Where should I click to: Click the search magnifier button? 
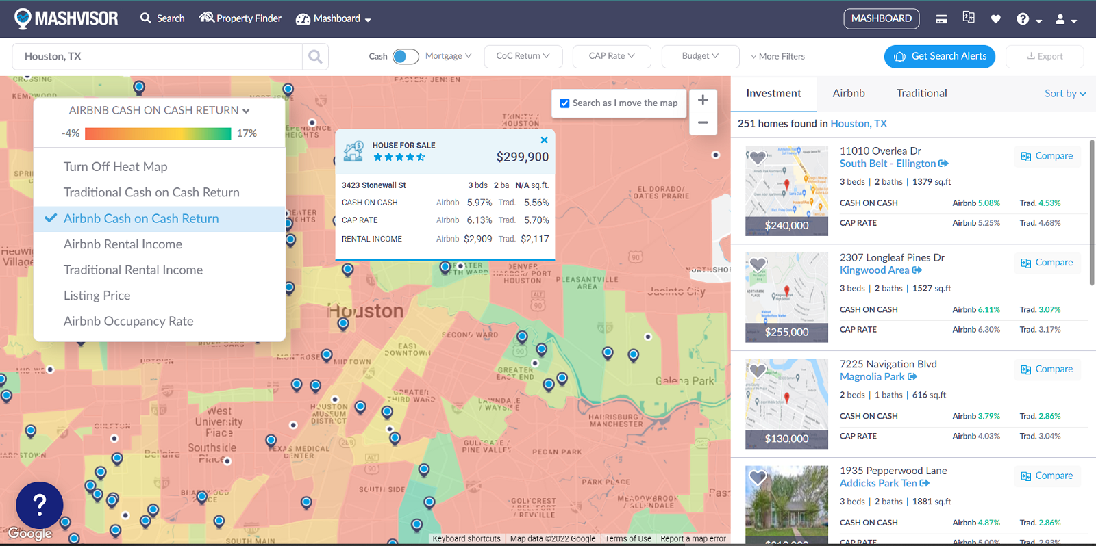pos(315,57)
